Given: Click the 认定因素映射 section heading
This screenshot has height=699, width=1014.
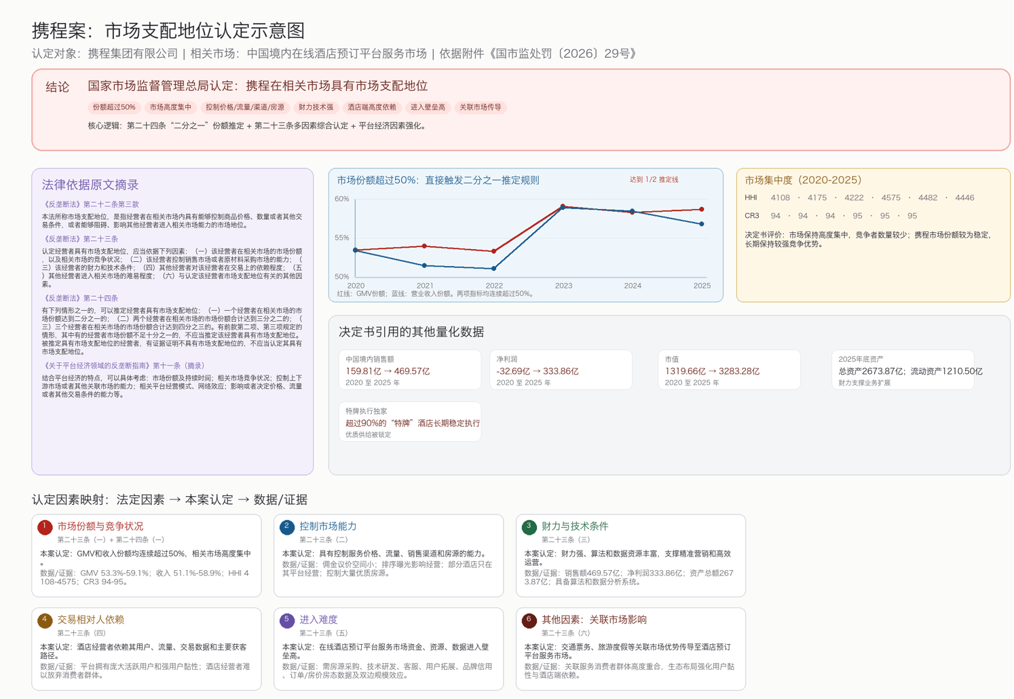Looking at the screenshot, I should tap(170, 499).
